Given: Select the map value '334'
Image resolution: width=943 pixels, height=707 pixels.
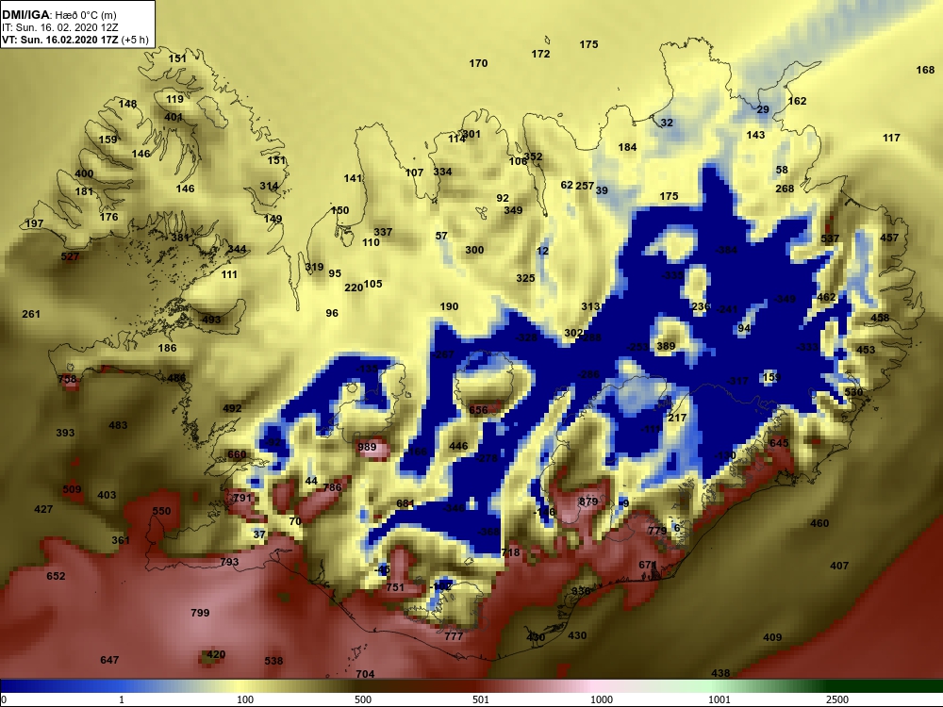Looking at the screenshot, I should click(x=442, y=172).
